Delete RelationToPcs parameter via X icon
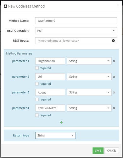123x158 pixels. point(114,108)
